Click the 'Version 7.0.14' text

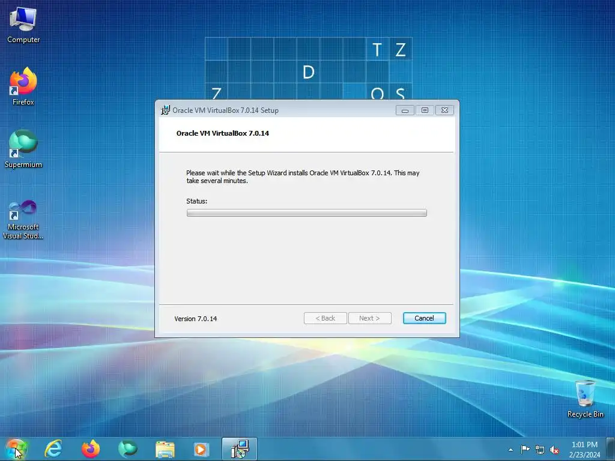(x=196, y=319)
